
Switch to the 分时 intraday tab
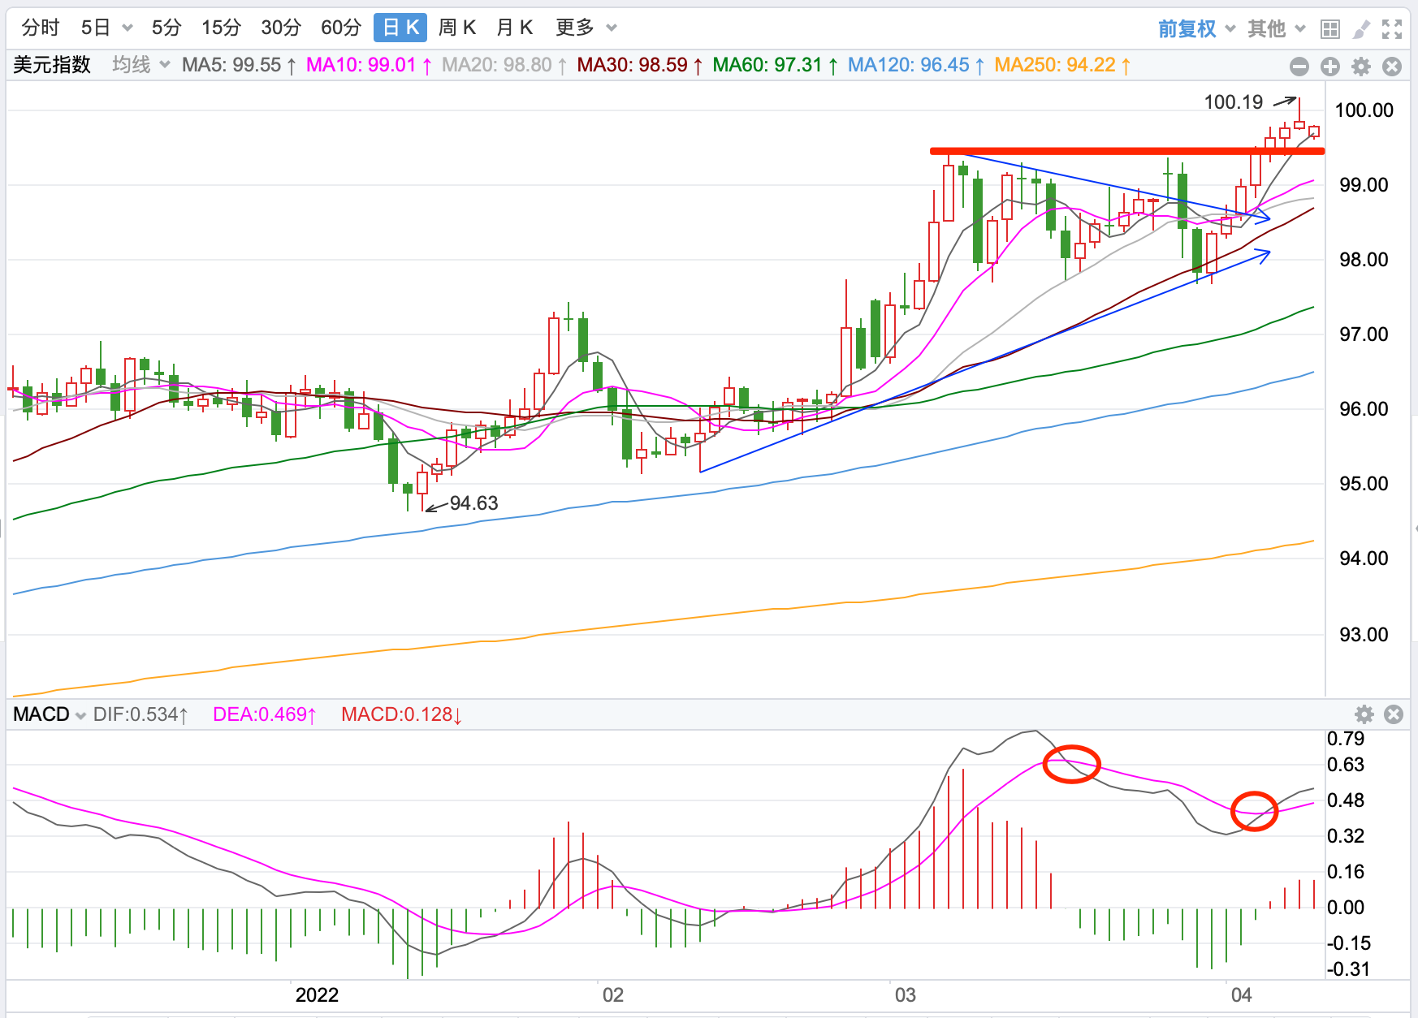pyautogui.click(x=41, y=28)
